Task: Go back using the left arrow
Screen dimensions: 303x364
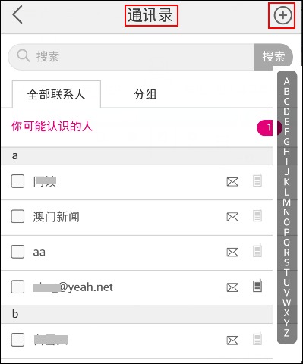Action: [x=17, y=15]
